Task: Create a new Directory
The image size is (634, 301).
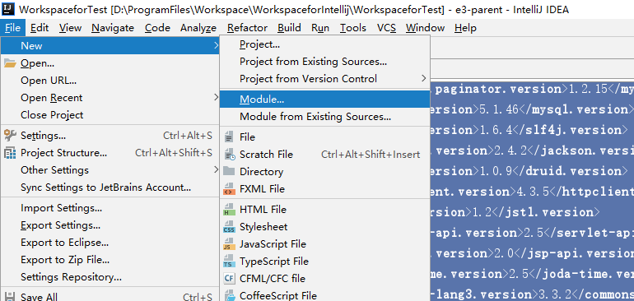Action: pos(324,172)
